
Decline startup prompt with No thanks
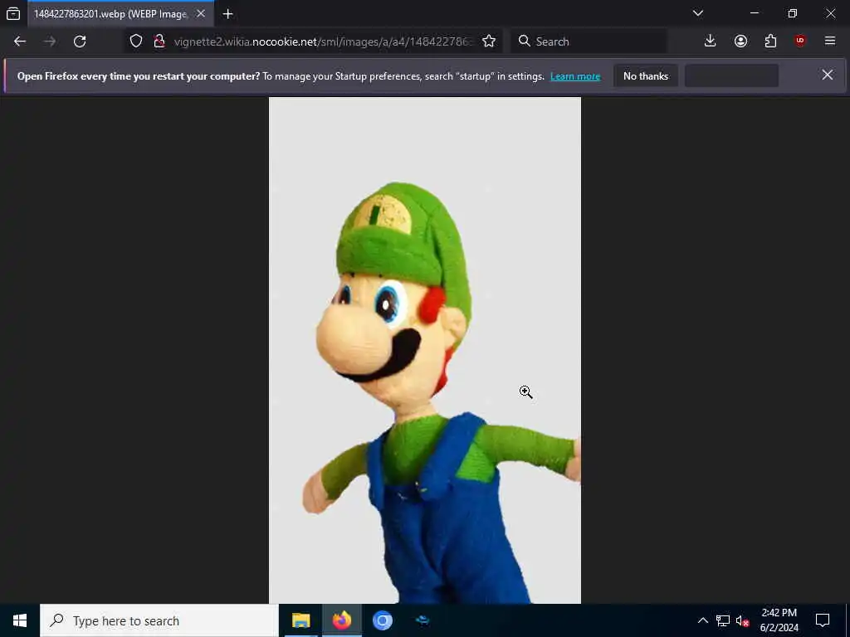(x=646, y=75)
